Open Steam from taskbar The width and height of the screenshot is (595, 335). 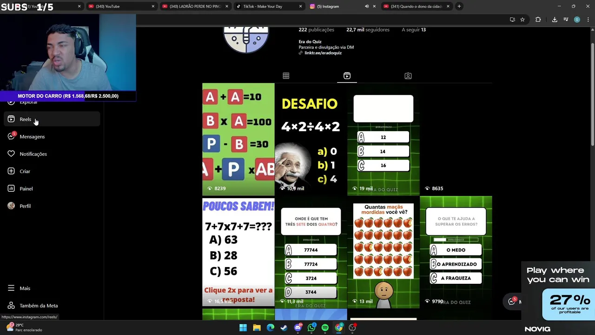tap(284, 328)
